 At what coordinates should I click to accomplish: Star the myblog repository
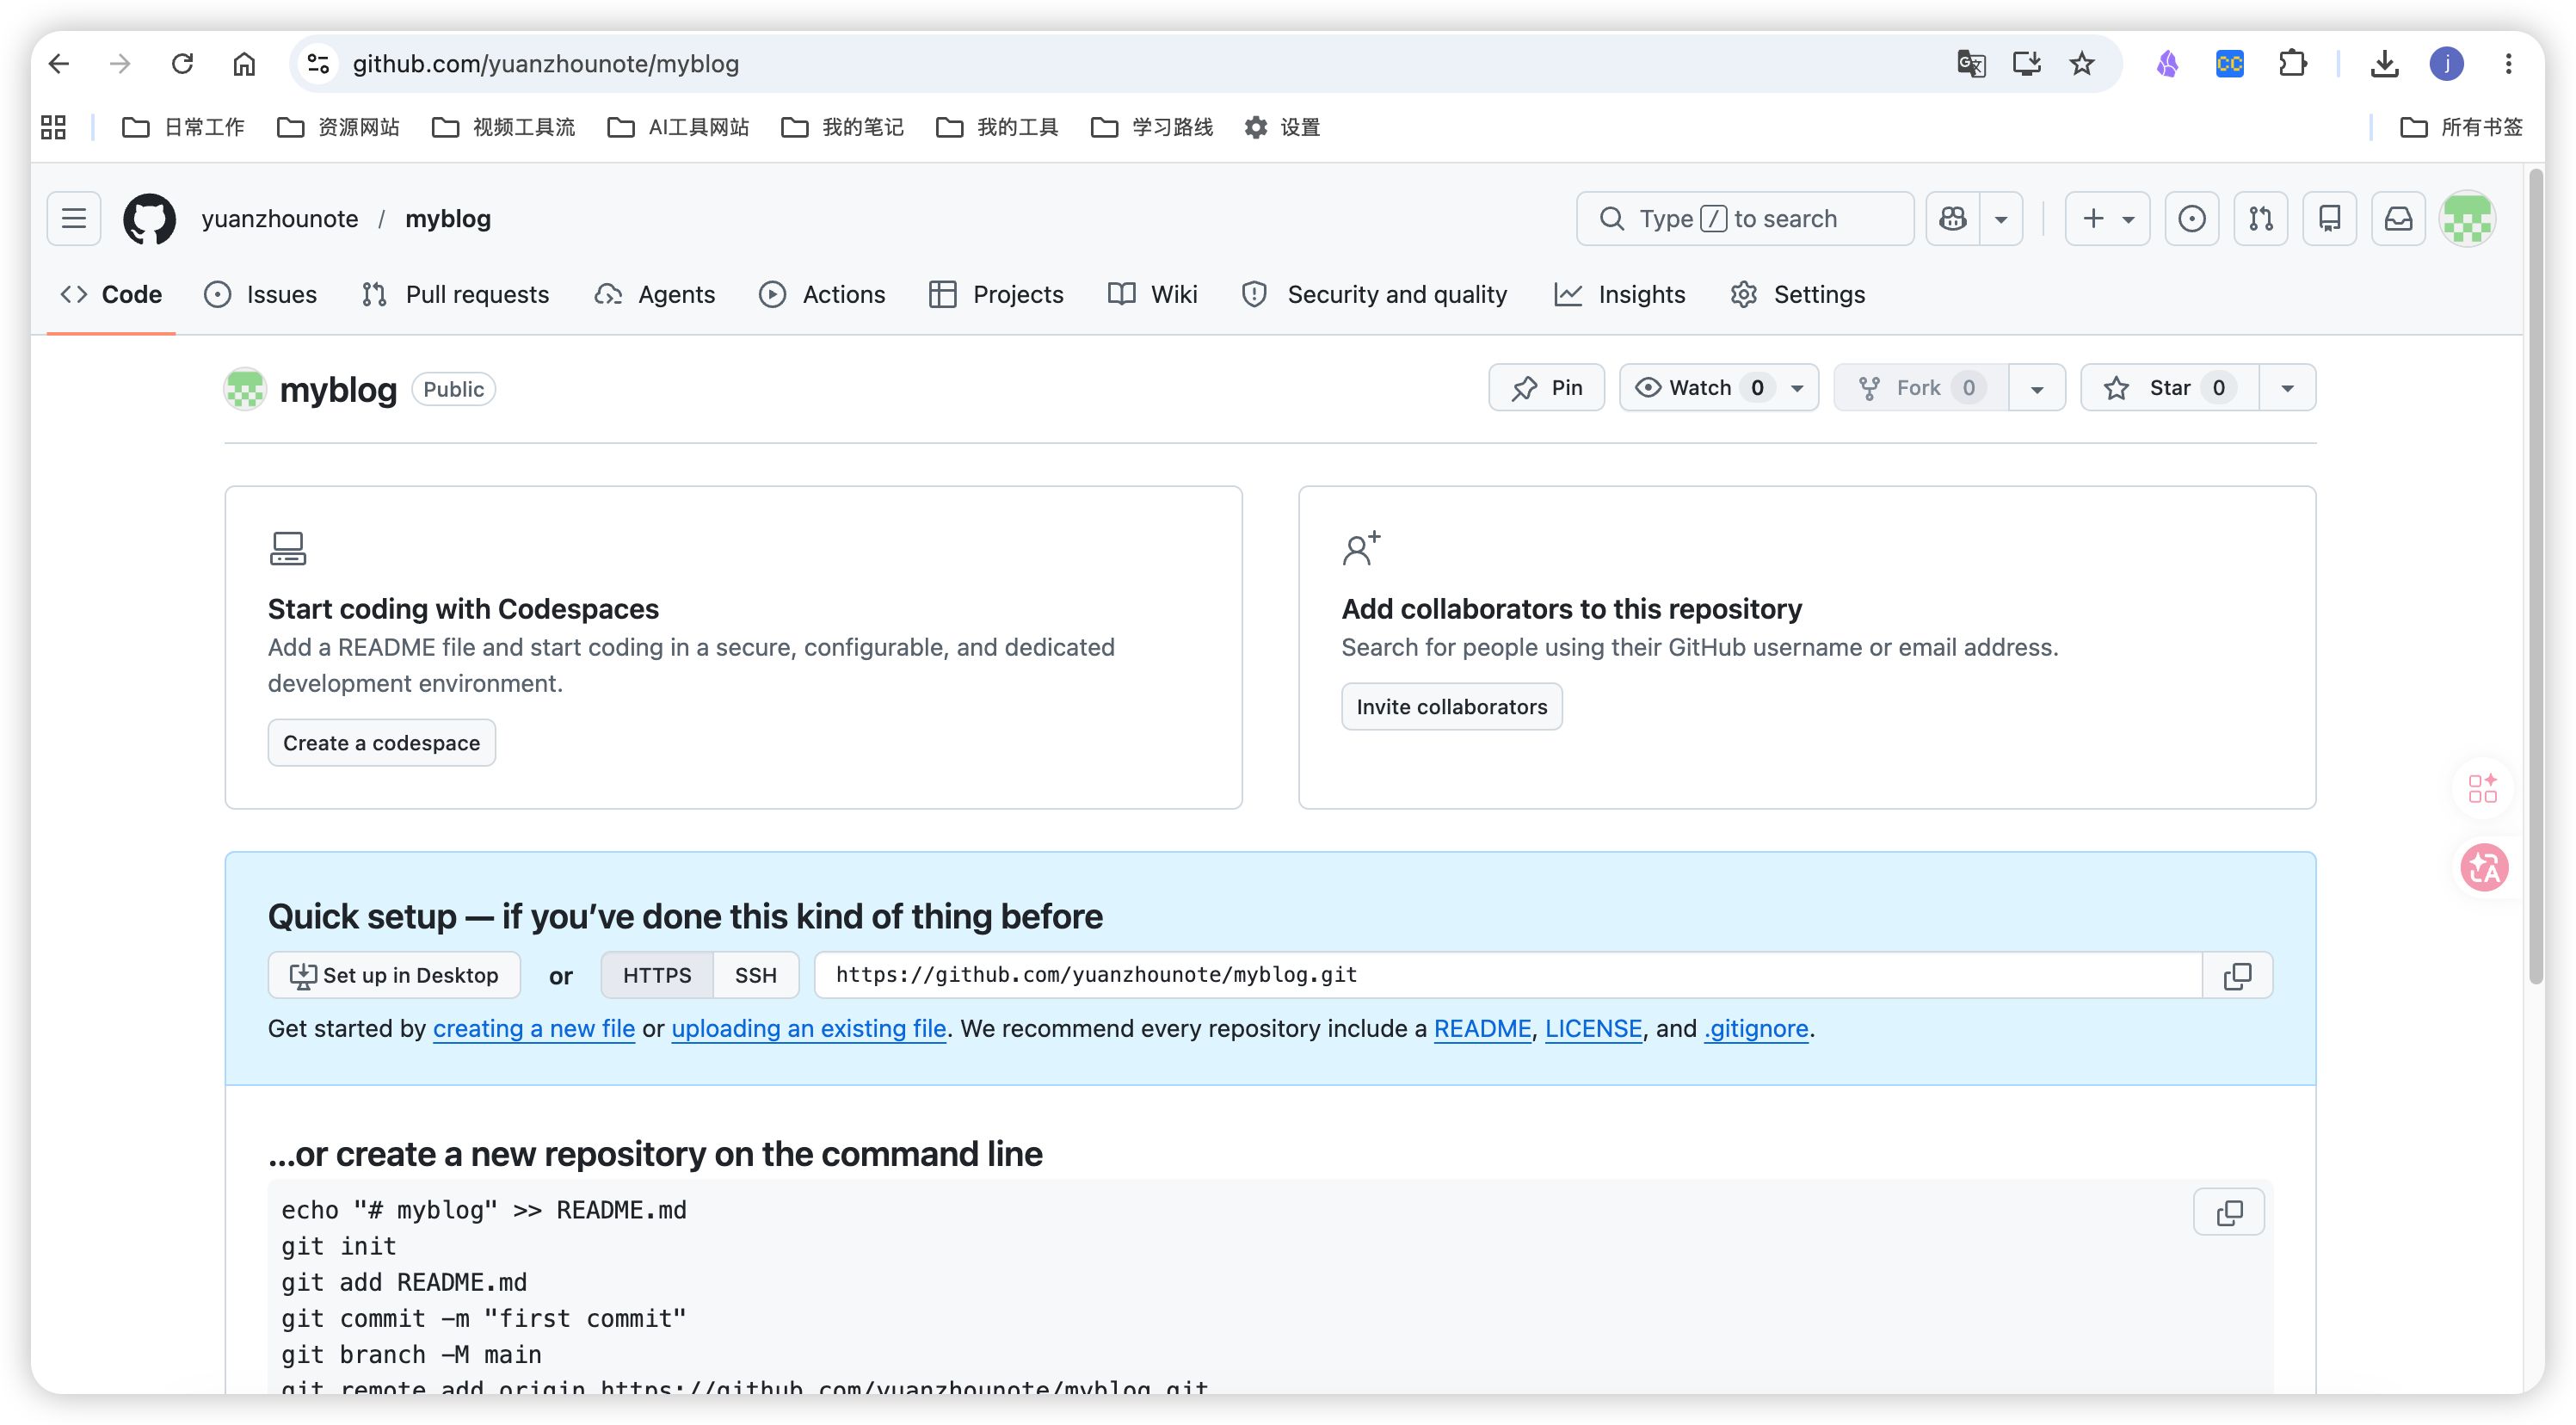coord(2170,387)
